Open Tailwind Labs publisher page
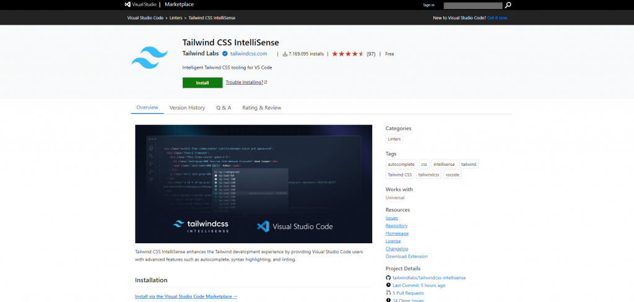Screen dimensions: 634x302 [201, 53]
